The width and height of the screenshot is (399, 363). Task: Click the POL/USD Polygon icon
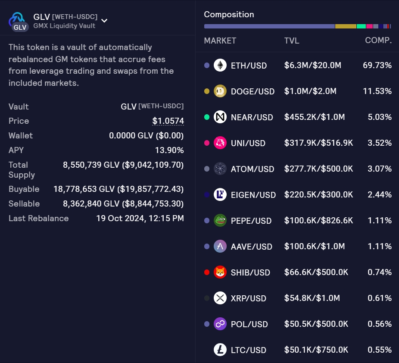220,324
